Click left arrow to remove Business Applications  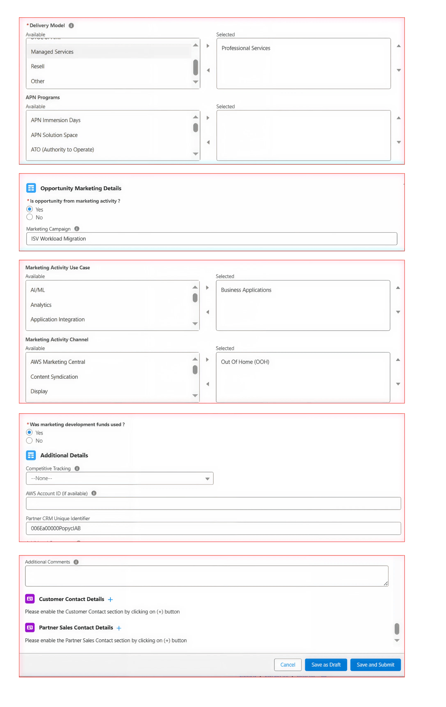(x=207, y=312)
